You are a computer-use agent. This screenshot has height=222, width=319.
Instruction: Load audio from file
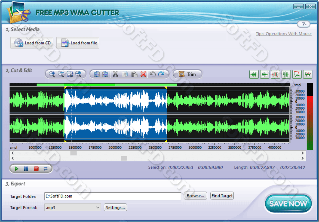click(78, 43)
